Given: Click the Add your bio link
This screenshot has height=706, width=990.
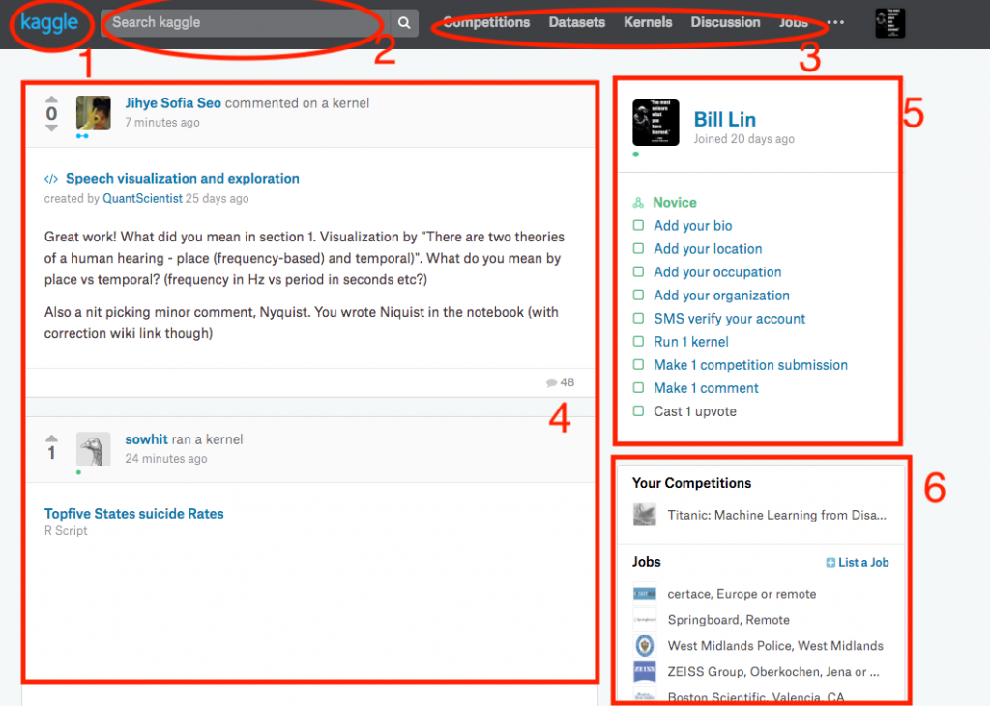Looking at the screenshot, I should pos(692,226).
